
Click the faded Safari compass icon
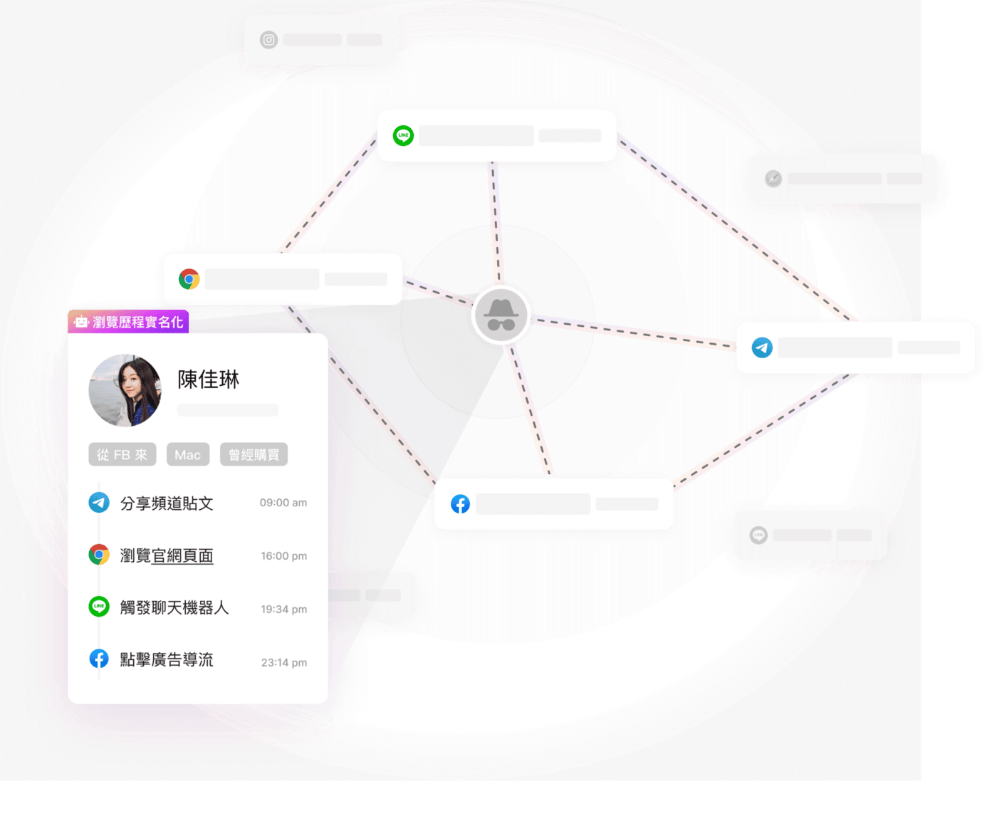coord(773,179)
